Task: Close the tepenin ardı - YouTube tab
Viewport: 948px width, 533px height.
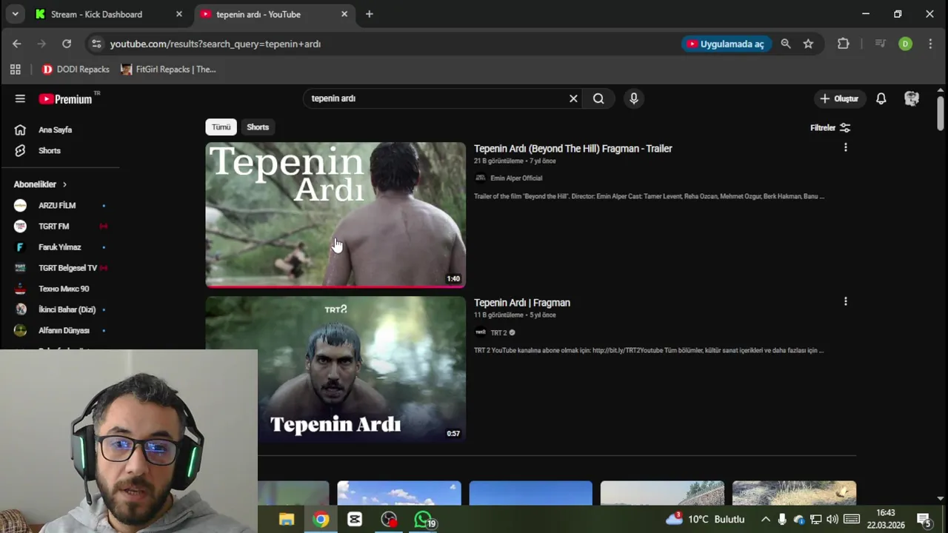Action: (344, 14)
